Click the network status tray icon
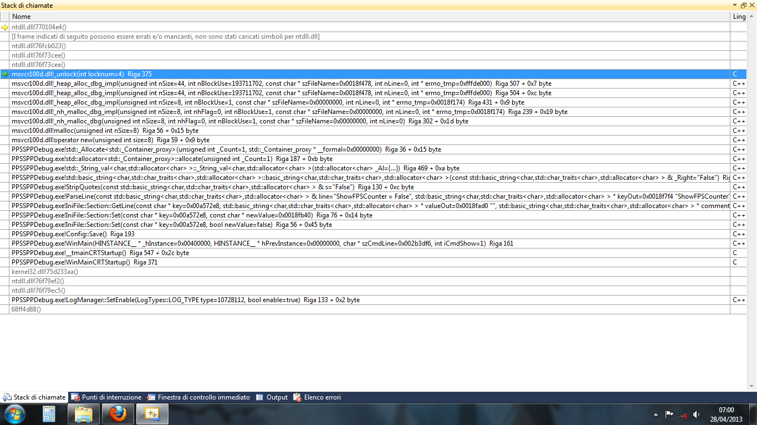This screenshot has height=425, width=757. click(683, 414)
